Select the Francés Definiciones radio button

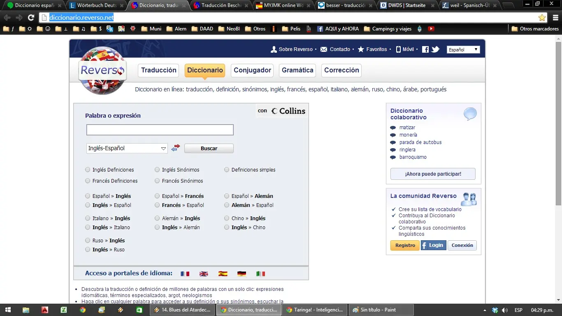pyautogui.click(x=88, y=181)
